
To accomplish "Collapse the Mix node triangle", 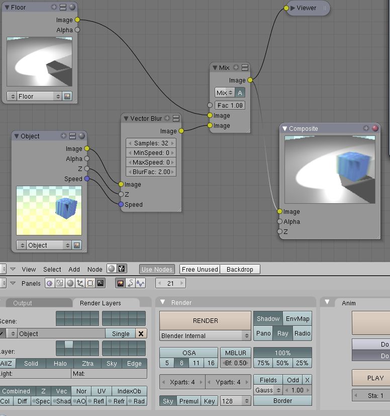I will (215, 67).
